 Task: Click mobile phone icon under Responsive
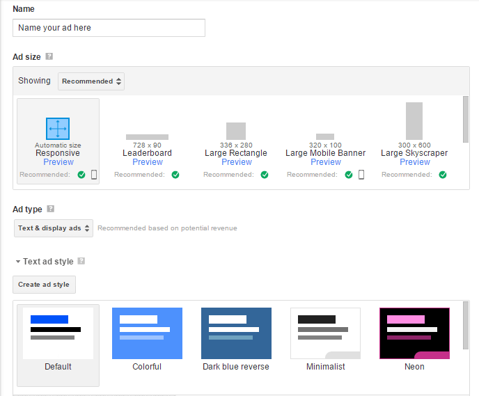[94, 175]
